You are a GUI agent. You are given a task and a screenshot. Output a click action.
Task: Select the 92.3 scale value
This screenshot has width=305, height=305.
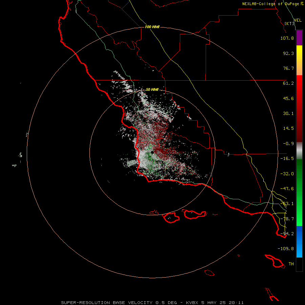click(x=288, y=53)
